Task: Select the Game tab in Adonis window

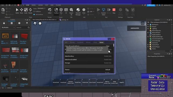Action: 101,42
